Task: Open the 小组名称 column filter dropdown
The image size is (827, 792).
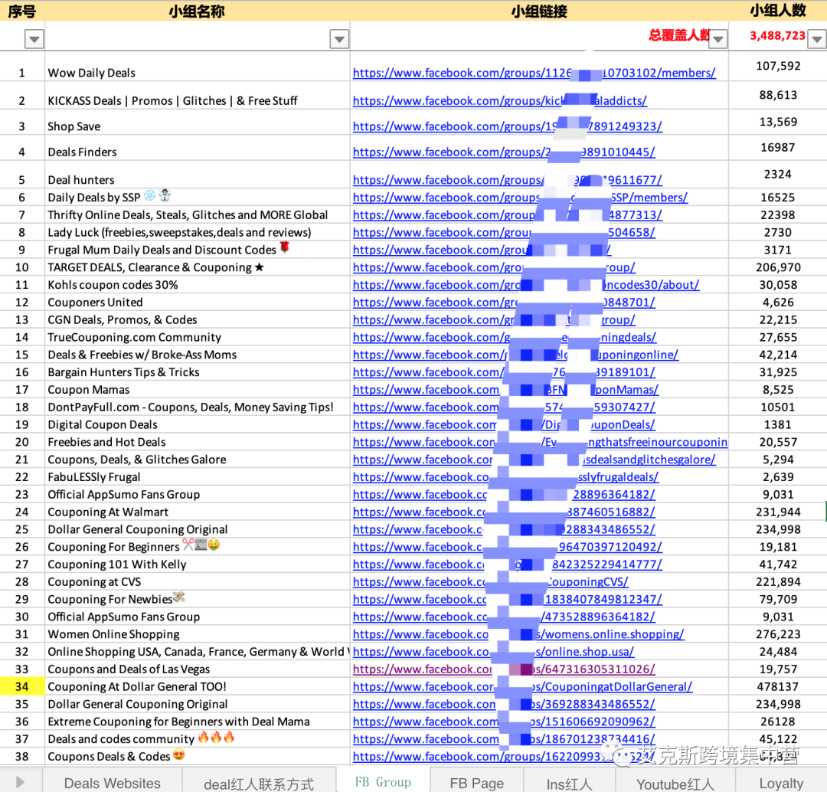Action: tap(338, 38)
